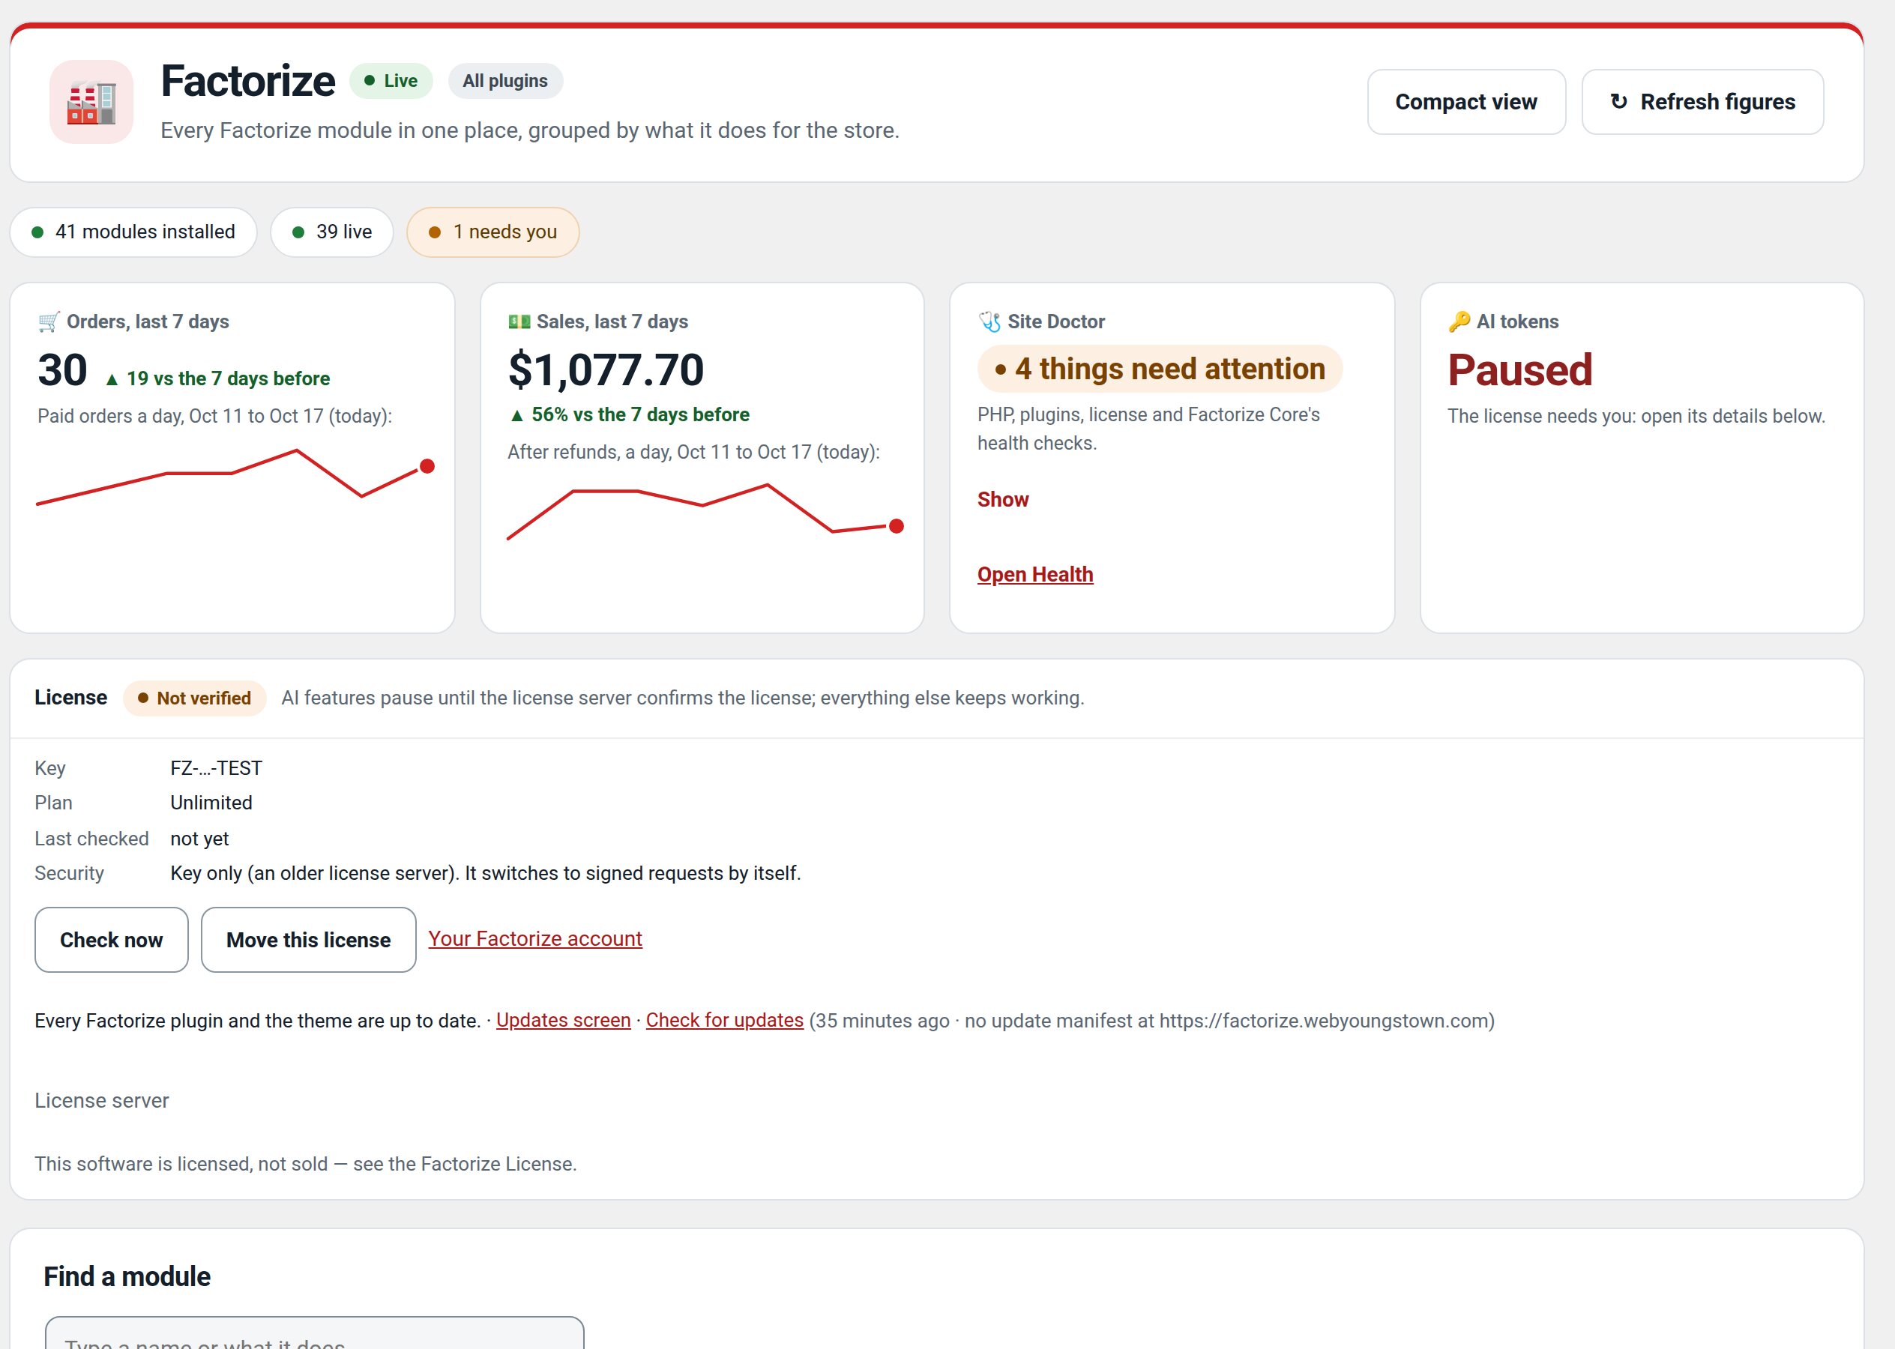Click the Paused AI tokens status
The width and height of the screenshot is (1895, 1349).
(x=1520, y=369)
